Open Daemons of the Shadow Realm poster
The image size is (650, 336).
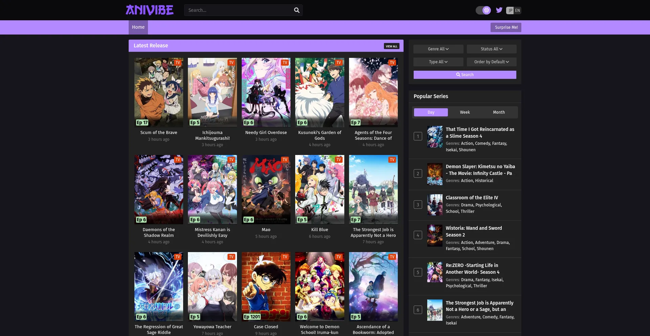point(159,189)
